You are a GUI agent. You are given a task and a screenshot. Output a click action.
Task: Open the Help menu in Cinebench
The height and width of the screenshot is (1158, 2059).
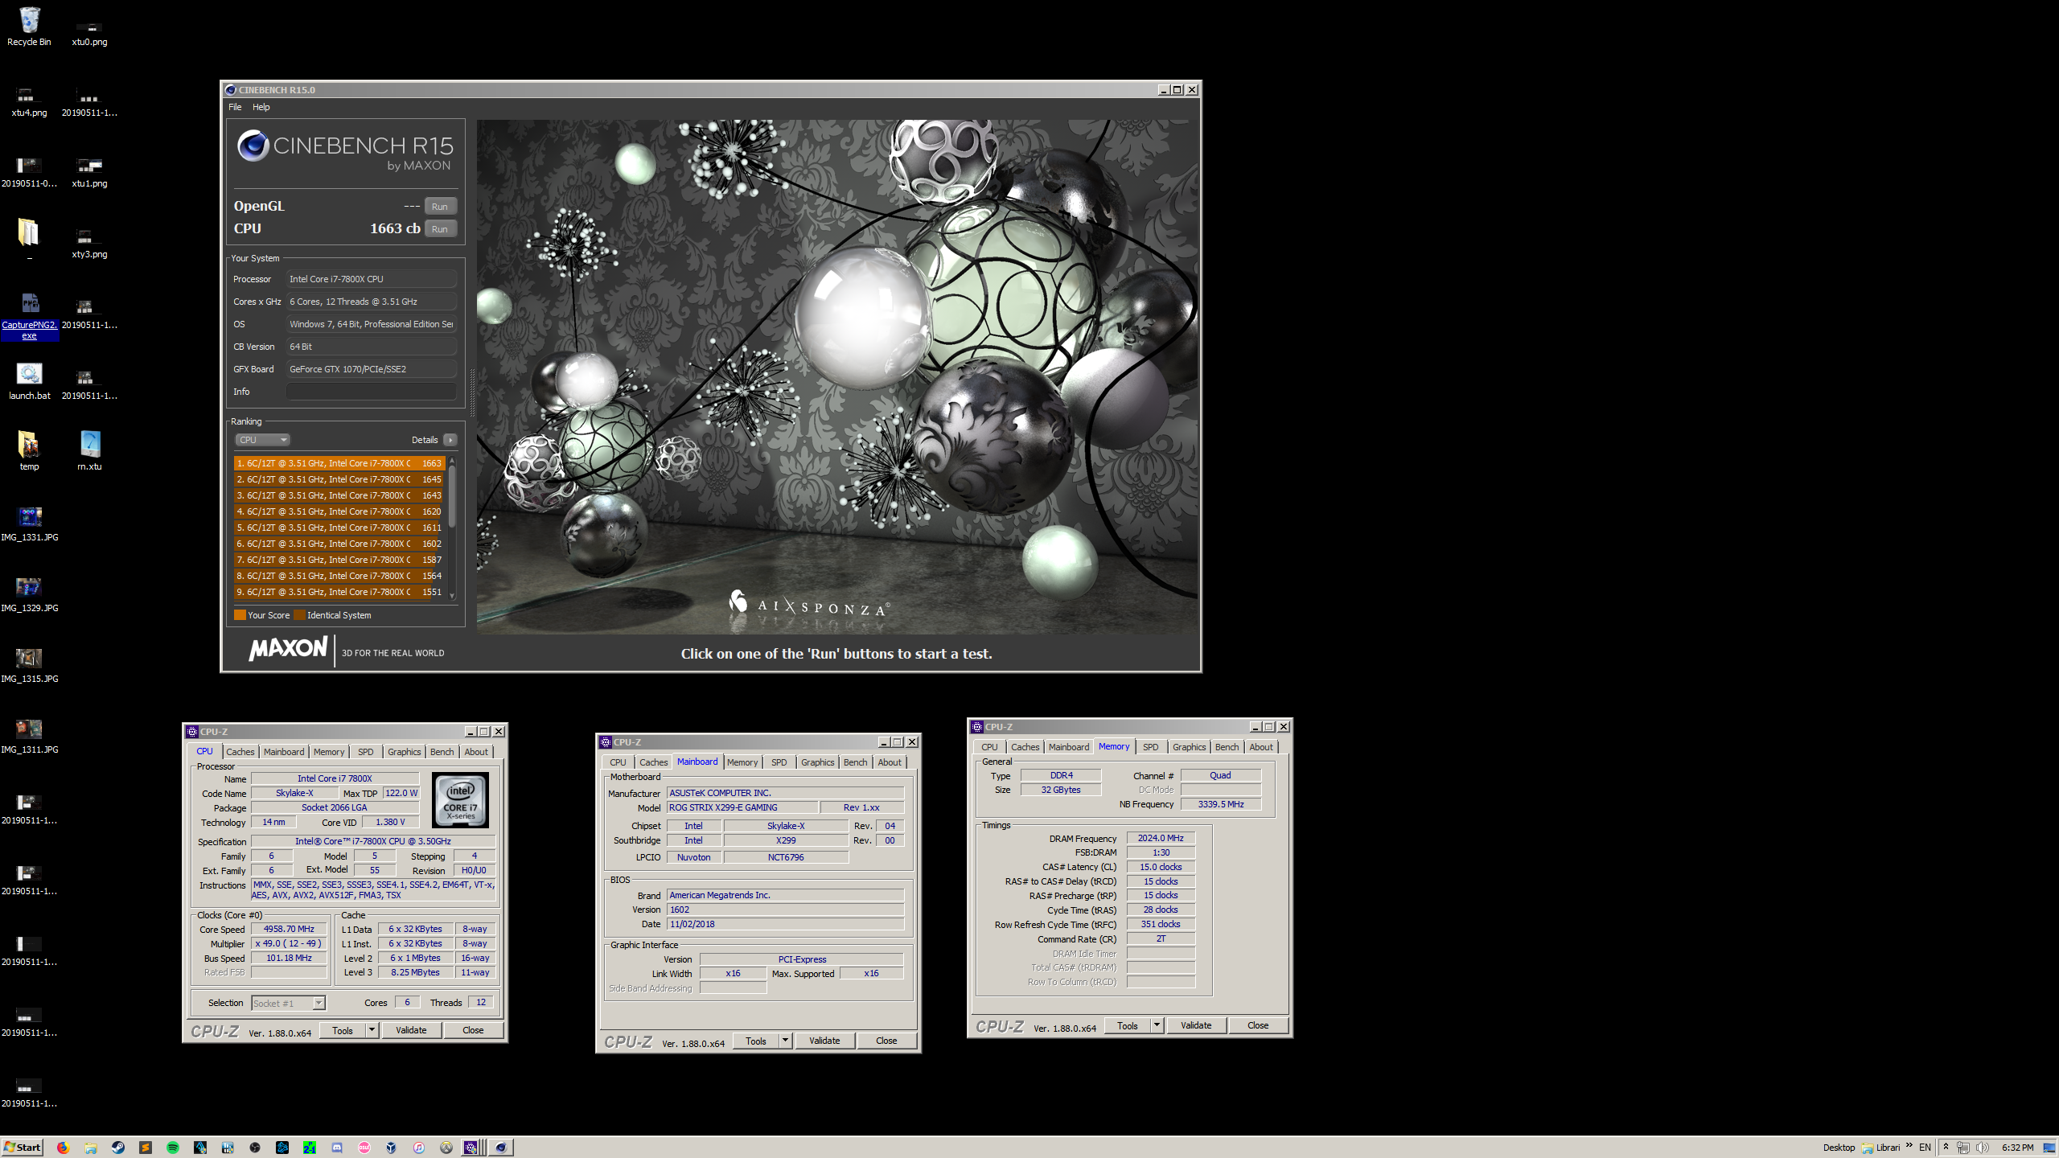(261, 107)
